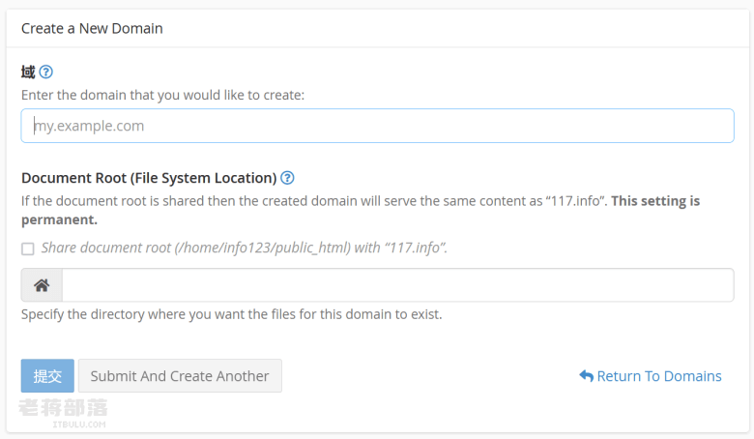Click Submit And Create Another button

[180, 376]
